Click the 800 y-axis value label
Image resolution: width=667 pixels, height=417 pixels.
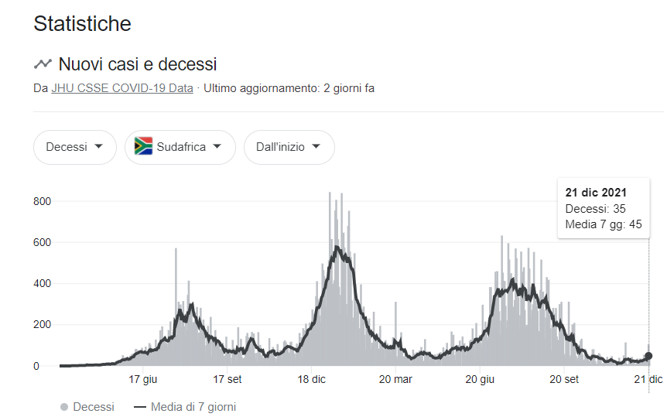42,202
